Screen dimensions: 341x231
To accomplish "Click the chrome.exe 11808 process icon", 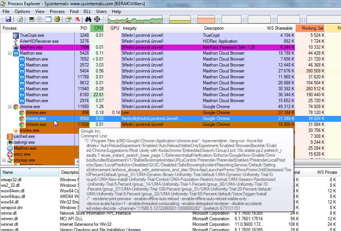I will [x=22, y=125].
